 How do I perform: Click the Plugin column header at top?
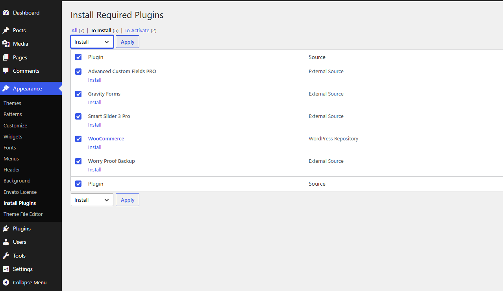[96, 57]
